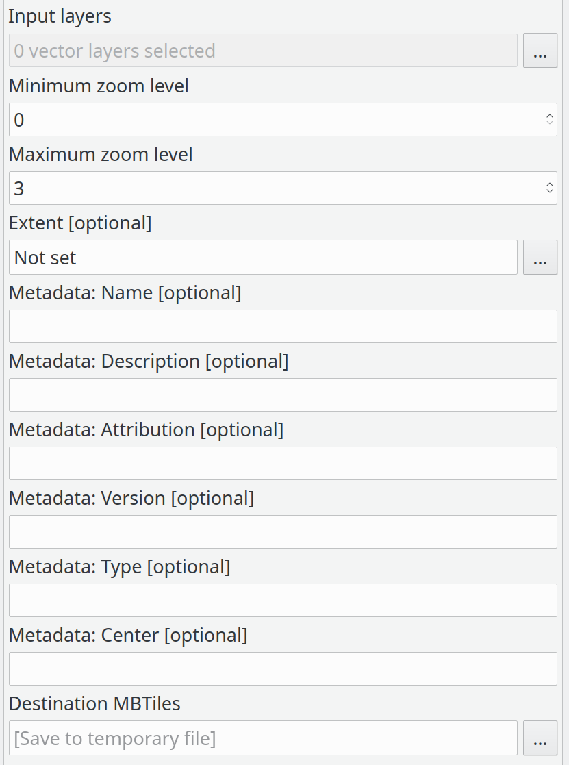Increase Minimum zoom level with up arrow
Viewport: 569px width, 765px height.
(x=549, y=116)
